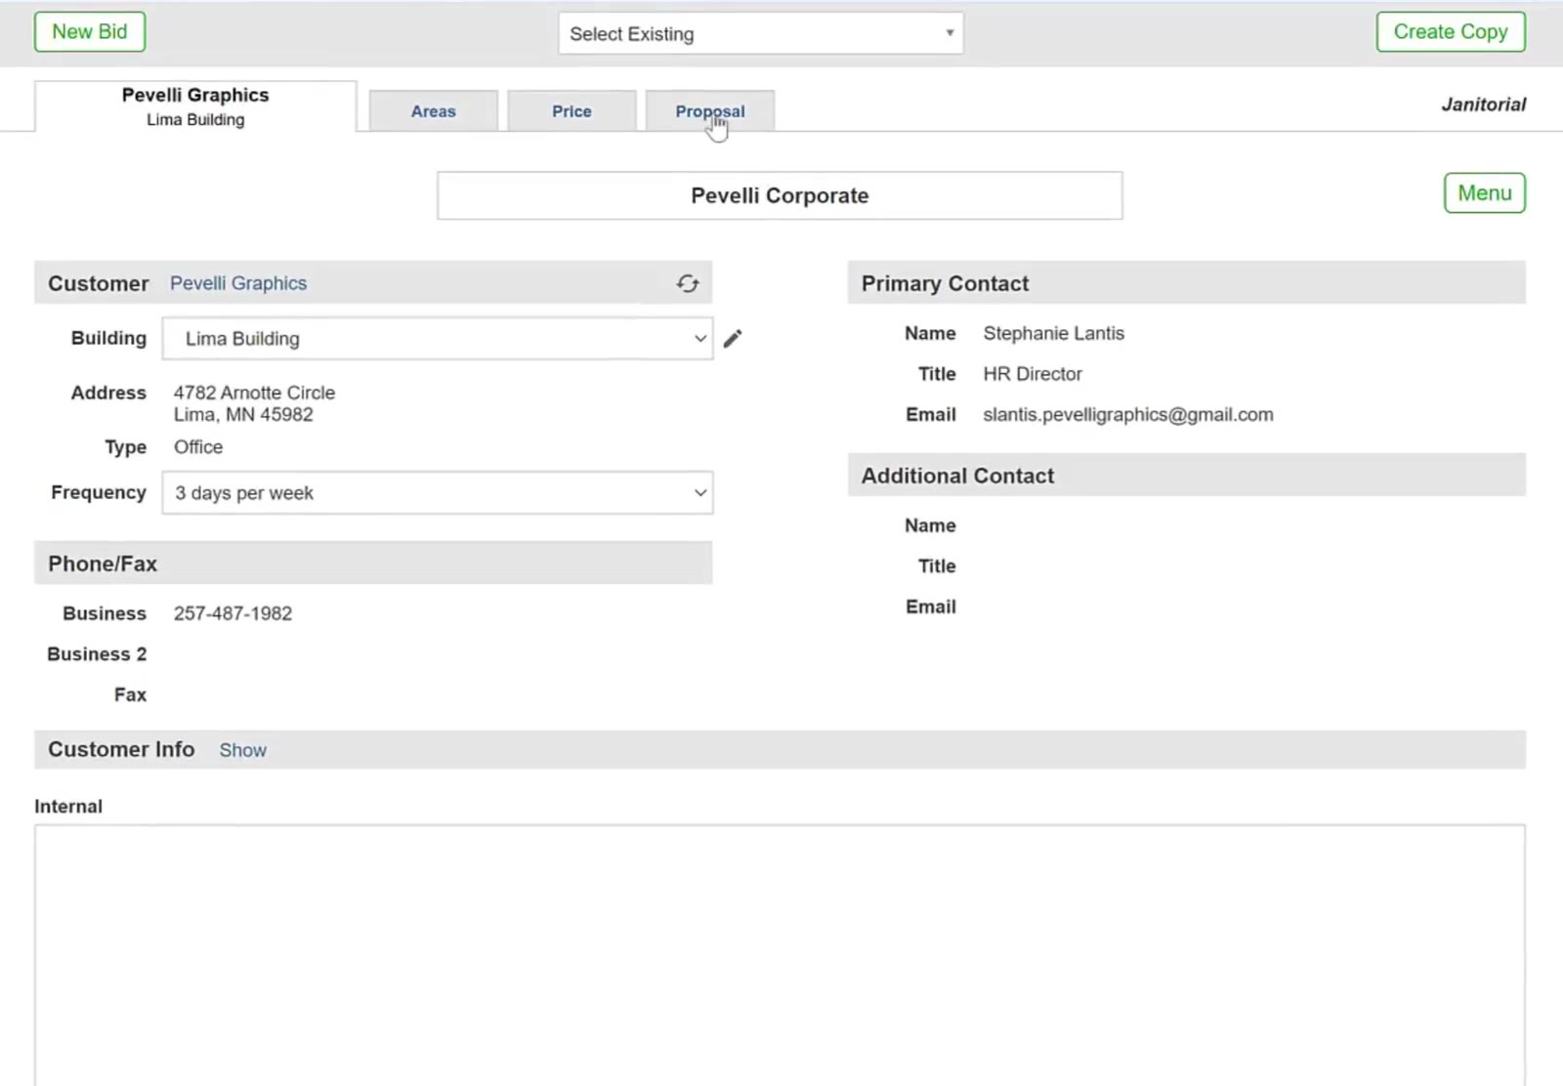Click the title HR Director
The height and width of the screenshot is (1086, 1563).
(x=1033, y=374)
